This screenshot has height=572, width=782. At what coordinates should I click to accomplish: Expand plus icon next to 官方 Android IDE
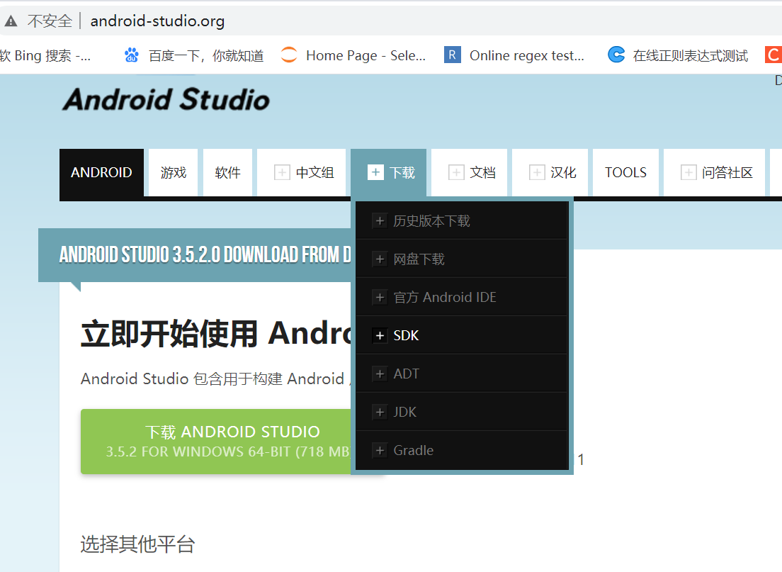click(x=380, y=298)
